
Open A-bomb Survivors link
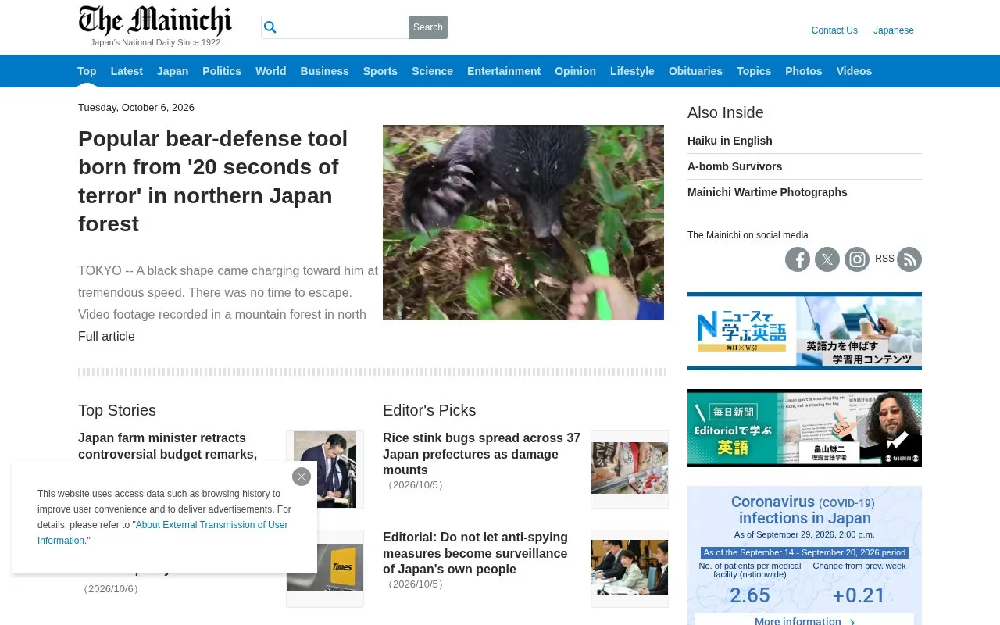click(734, 166)
